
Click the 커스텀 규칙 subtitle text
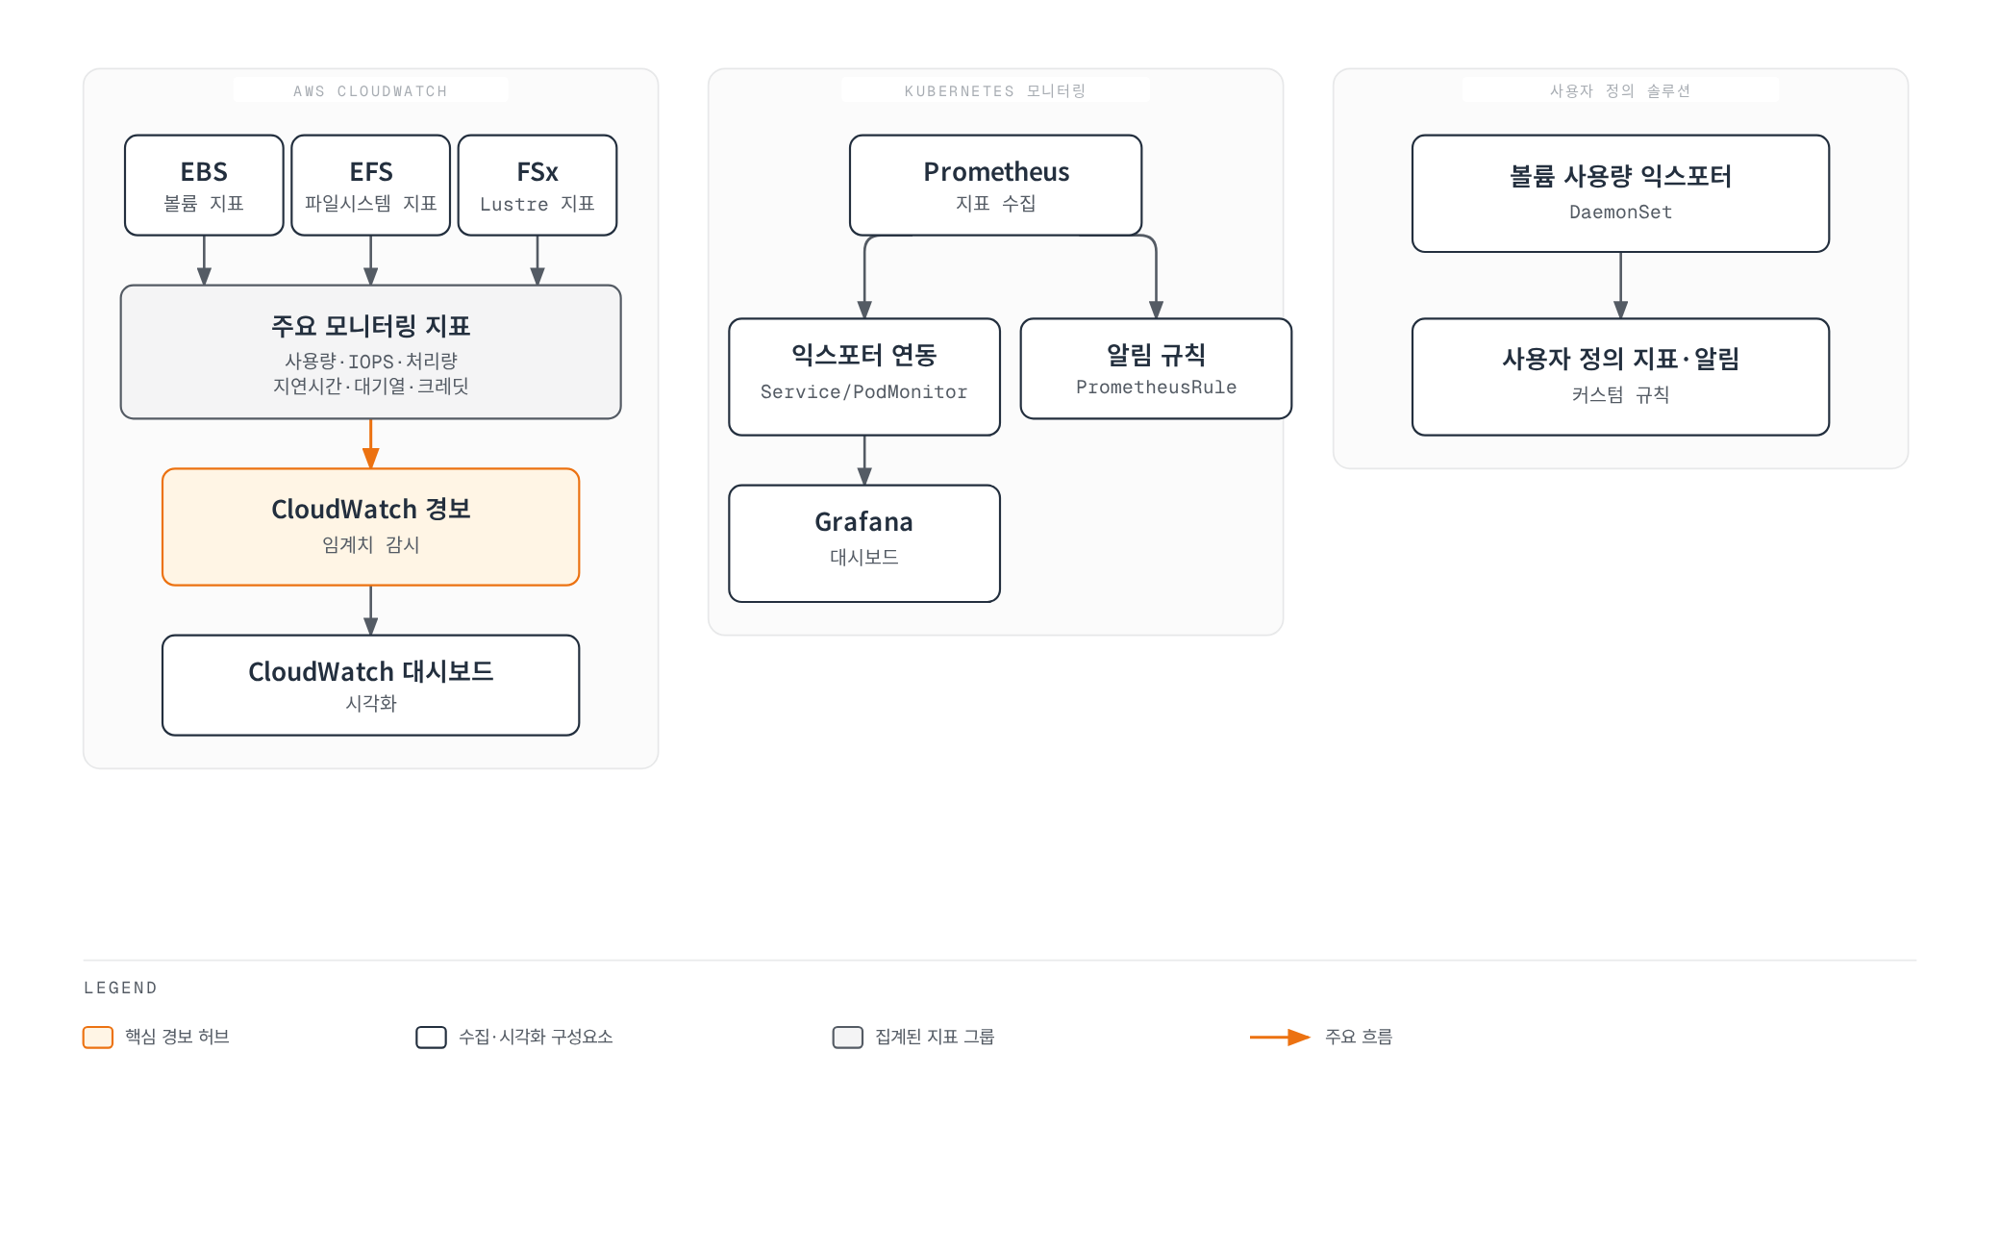coord(1621,394)
